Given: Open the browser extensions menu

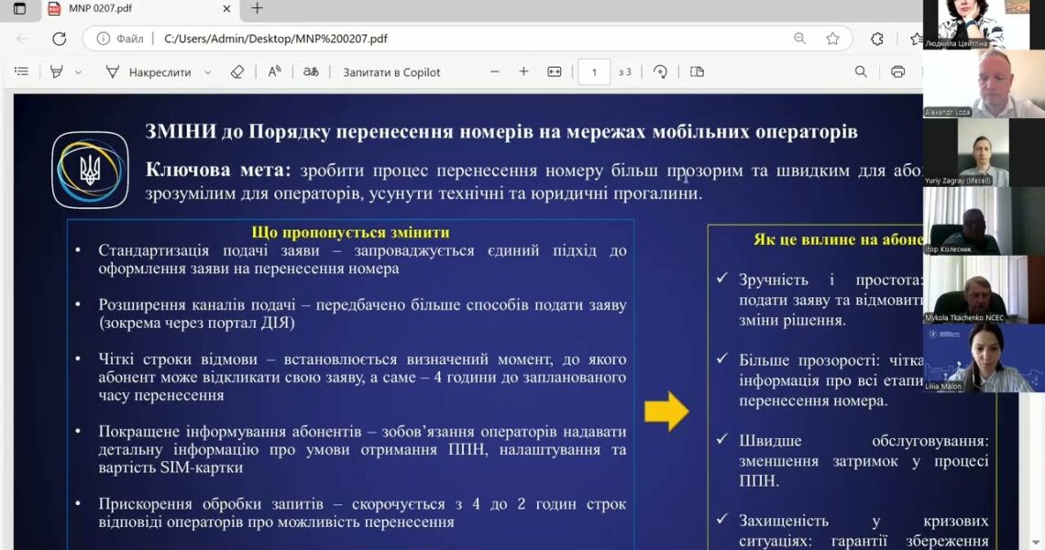Looking at the screenshot, I should 877,38.
